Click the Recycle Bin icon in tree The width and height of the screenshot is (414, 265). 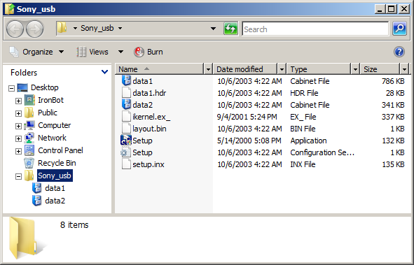click(29, 163)
